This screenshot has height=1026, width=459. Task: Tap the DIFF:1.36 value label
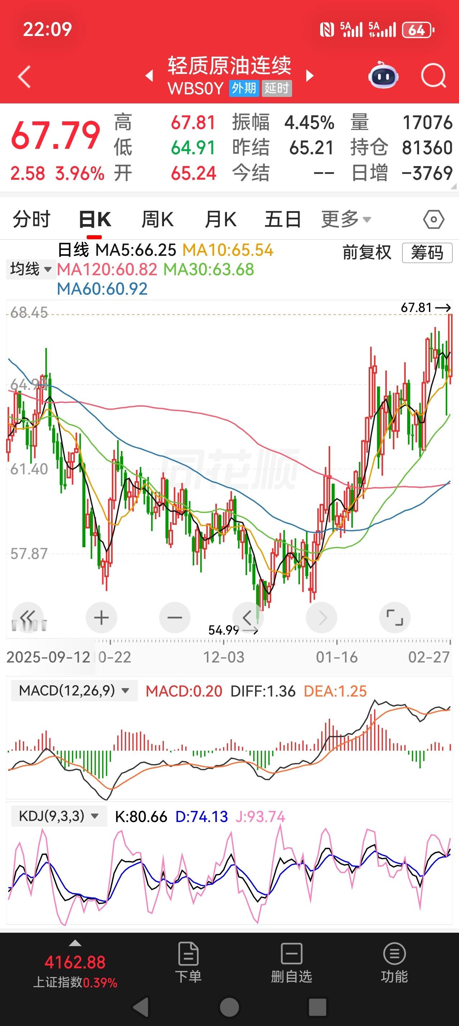coord(263,691)
